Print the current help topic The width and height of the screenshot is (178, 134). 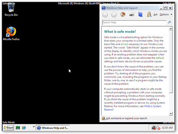tap(132, 15)
